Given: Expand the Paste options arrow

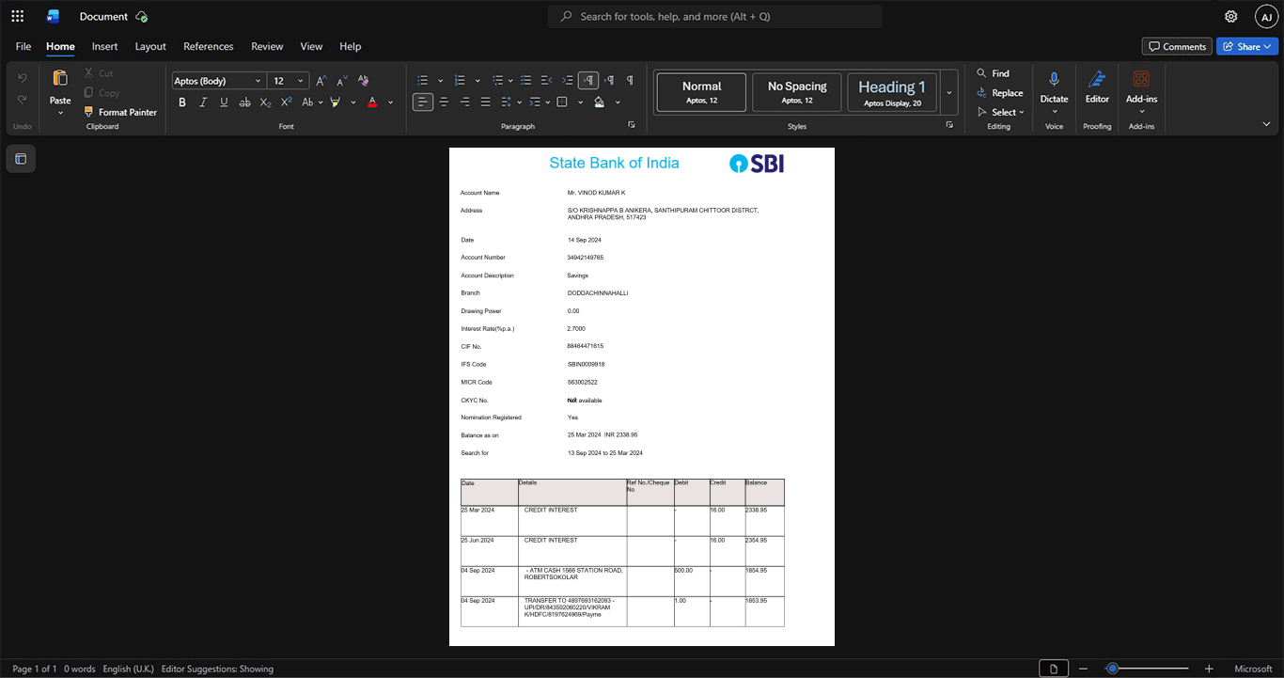Looking at the screenshot, I should tap(60, 113).
